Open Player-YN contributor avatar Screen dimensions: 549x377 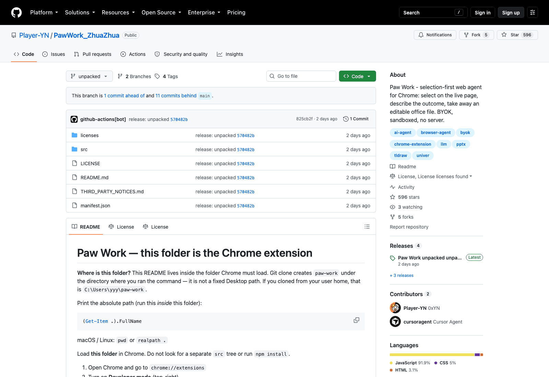click(395, 308)
